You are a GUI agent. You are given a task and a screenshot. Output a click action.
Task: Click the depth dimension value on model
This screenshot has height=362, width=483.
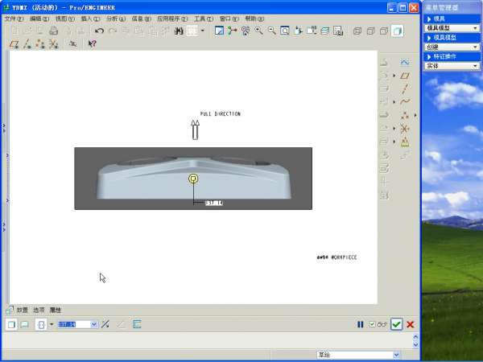click(214, 203)
